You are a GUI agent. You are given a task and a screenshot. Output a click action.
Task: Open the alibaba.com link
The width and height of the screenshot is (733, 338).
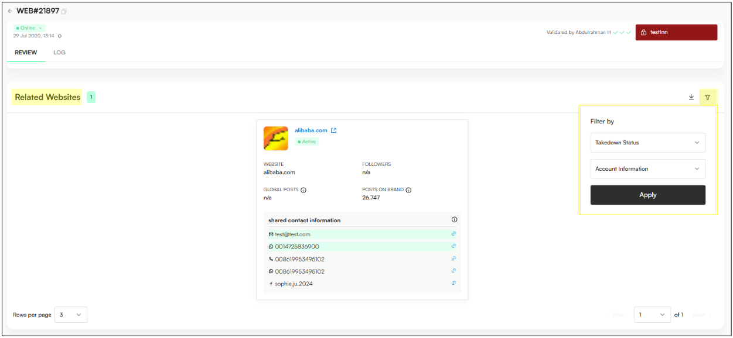[x=311, y=130]
